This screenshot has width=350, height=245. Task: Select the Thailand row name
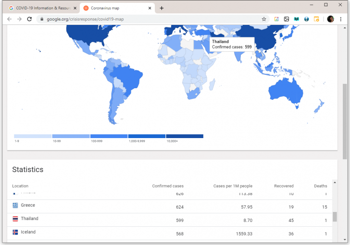pyautogui.click(x=29, y=219)
